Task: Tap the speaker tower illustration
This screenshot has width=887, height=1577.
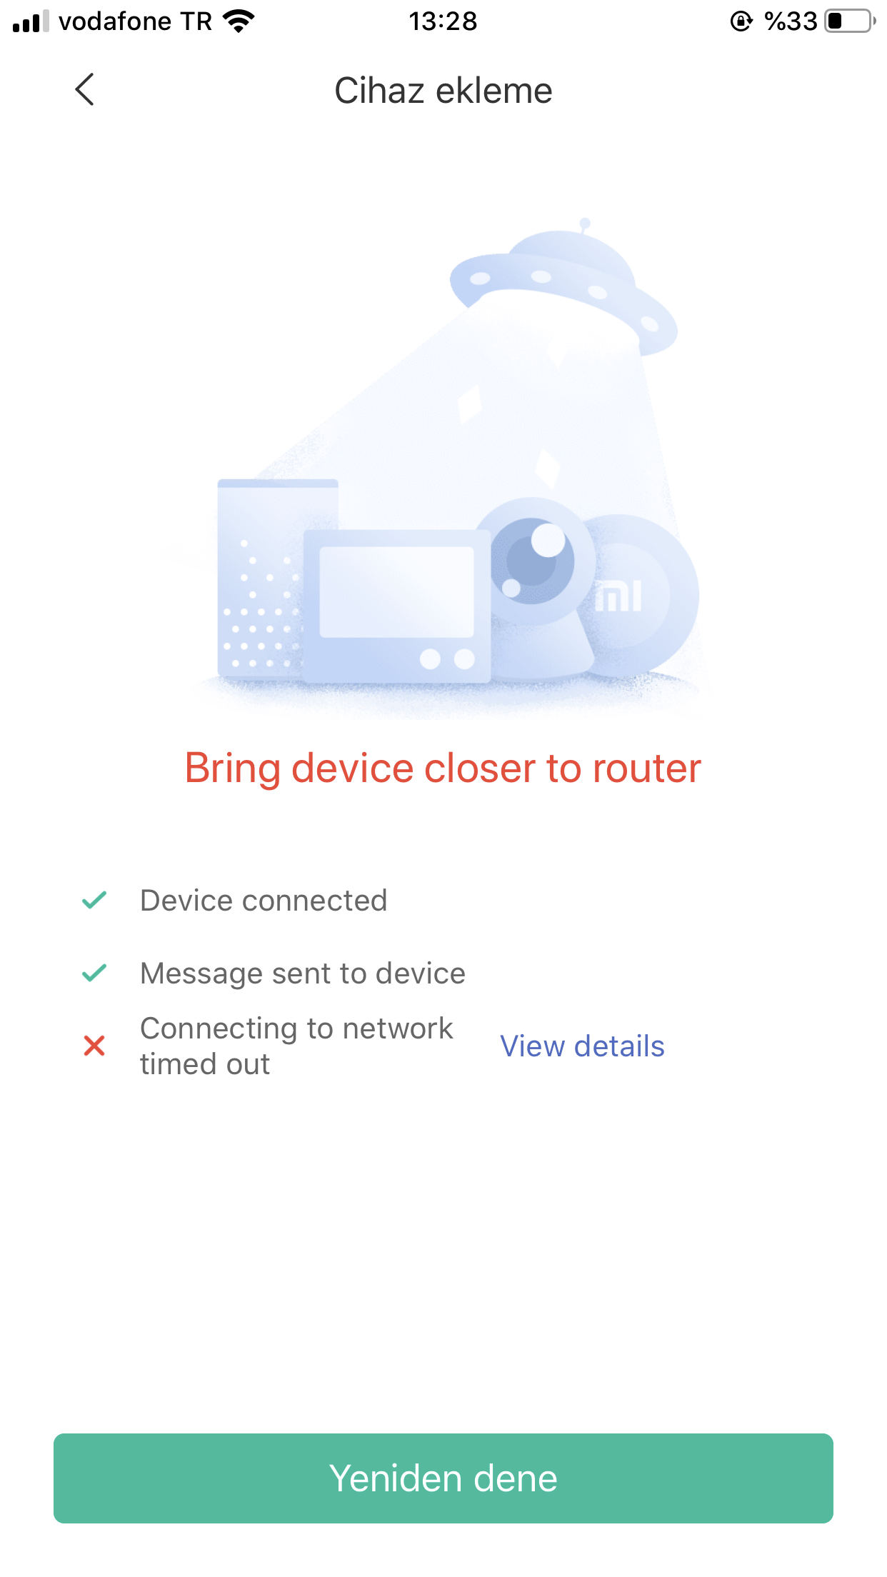Action: 261,579
